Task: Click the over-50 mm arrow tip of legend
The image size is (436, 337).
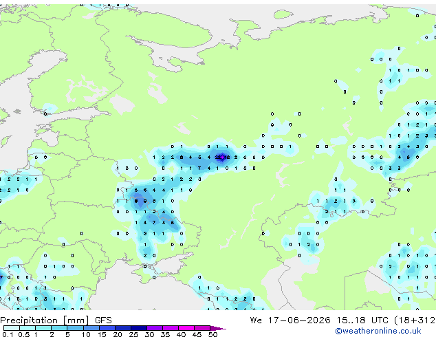Action: pyautogui.click(x=218, y=328)
